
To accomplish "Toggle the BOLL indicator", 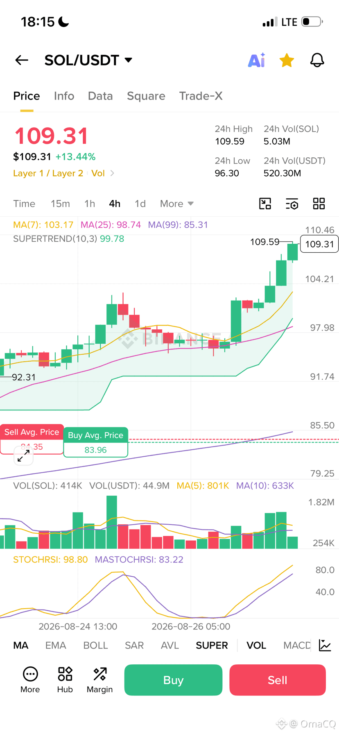I will click(95, 645).
